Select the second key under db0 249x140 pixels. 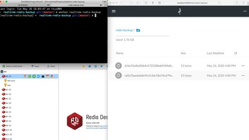click(x=9, y=85)
